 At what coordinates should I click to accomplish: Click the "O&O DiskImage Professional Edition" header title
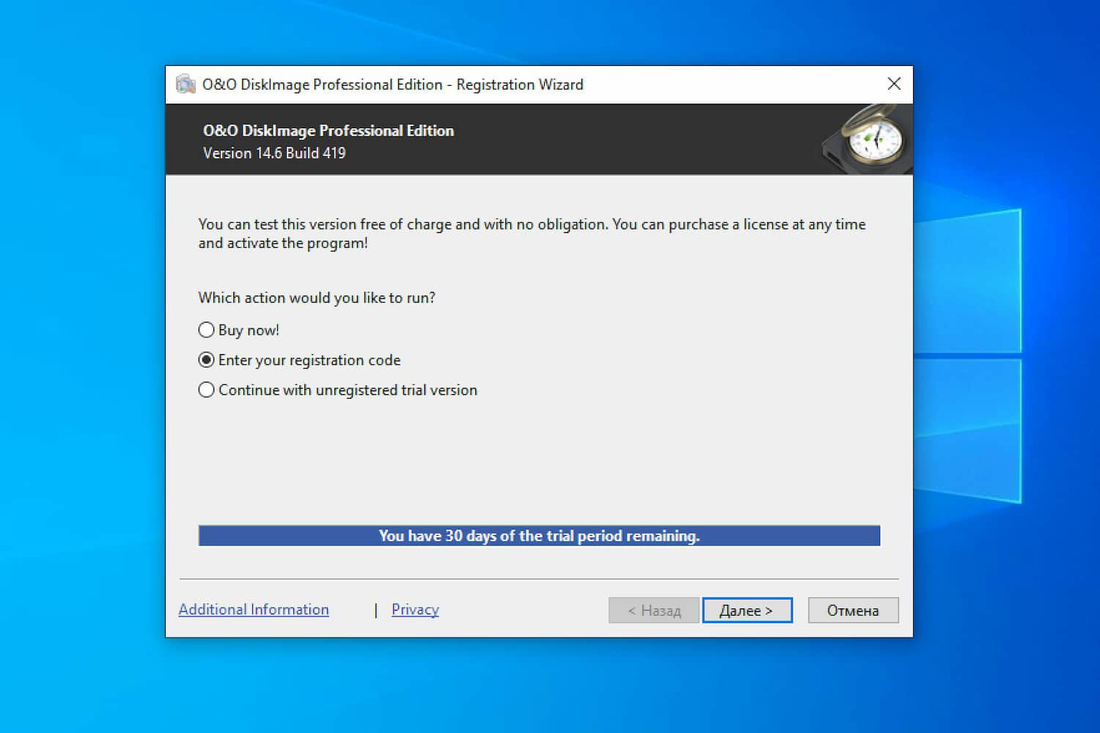pos(329,130)
